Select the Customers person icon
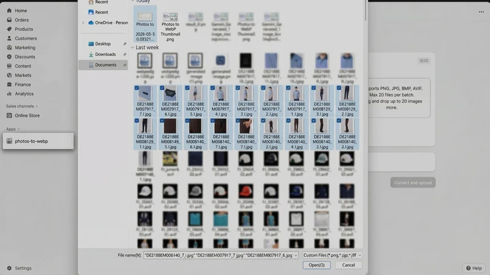The image size is (490, 275). (x=9, y=38)
